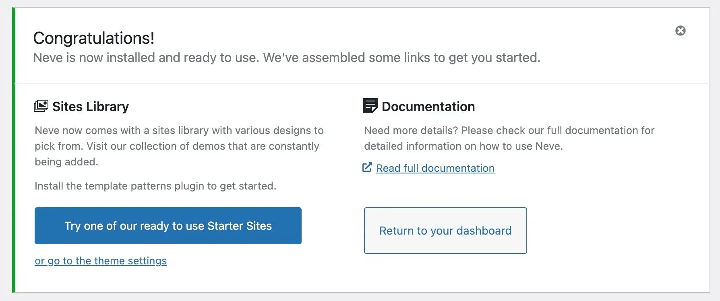Click 'Install the template patterns plugin' text

(155, 186)
